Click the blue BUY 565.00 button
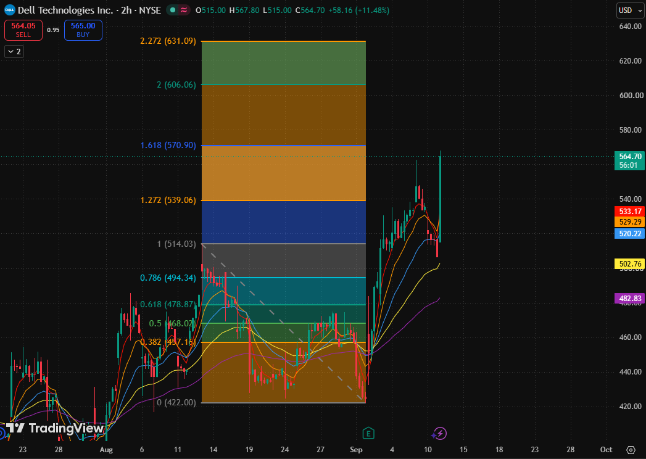646x459 pixels. point(83,30)
